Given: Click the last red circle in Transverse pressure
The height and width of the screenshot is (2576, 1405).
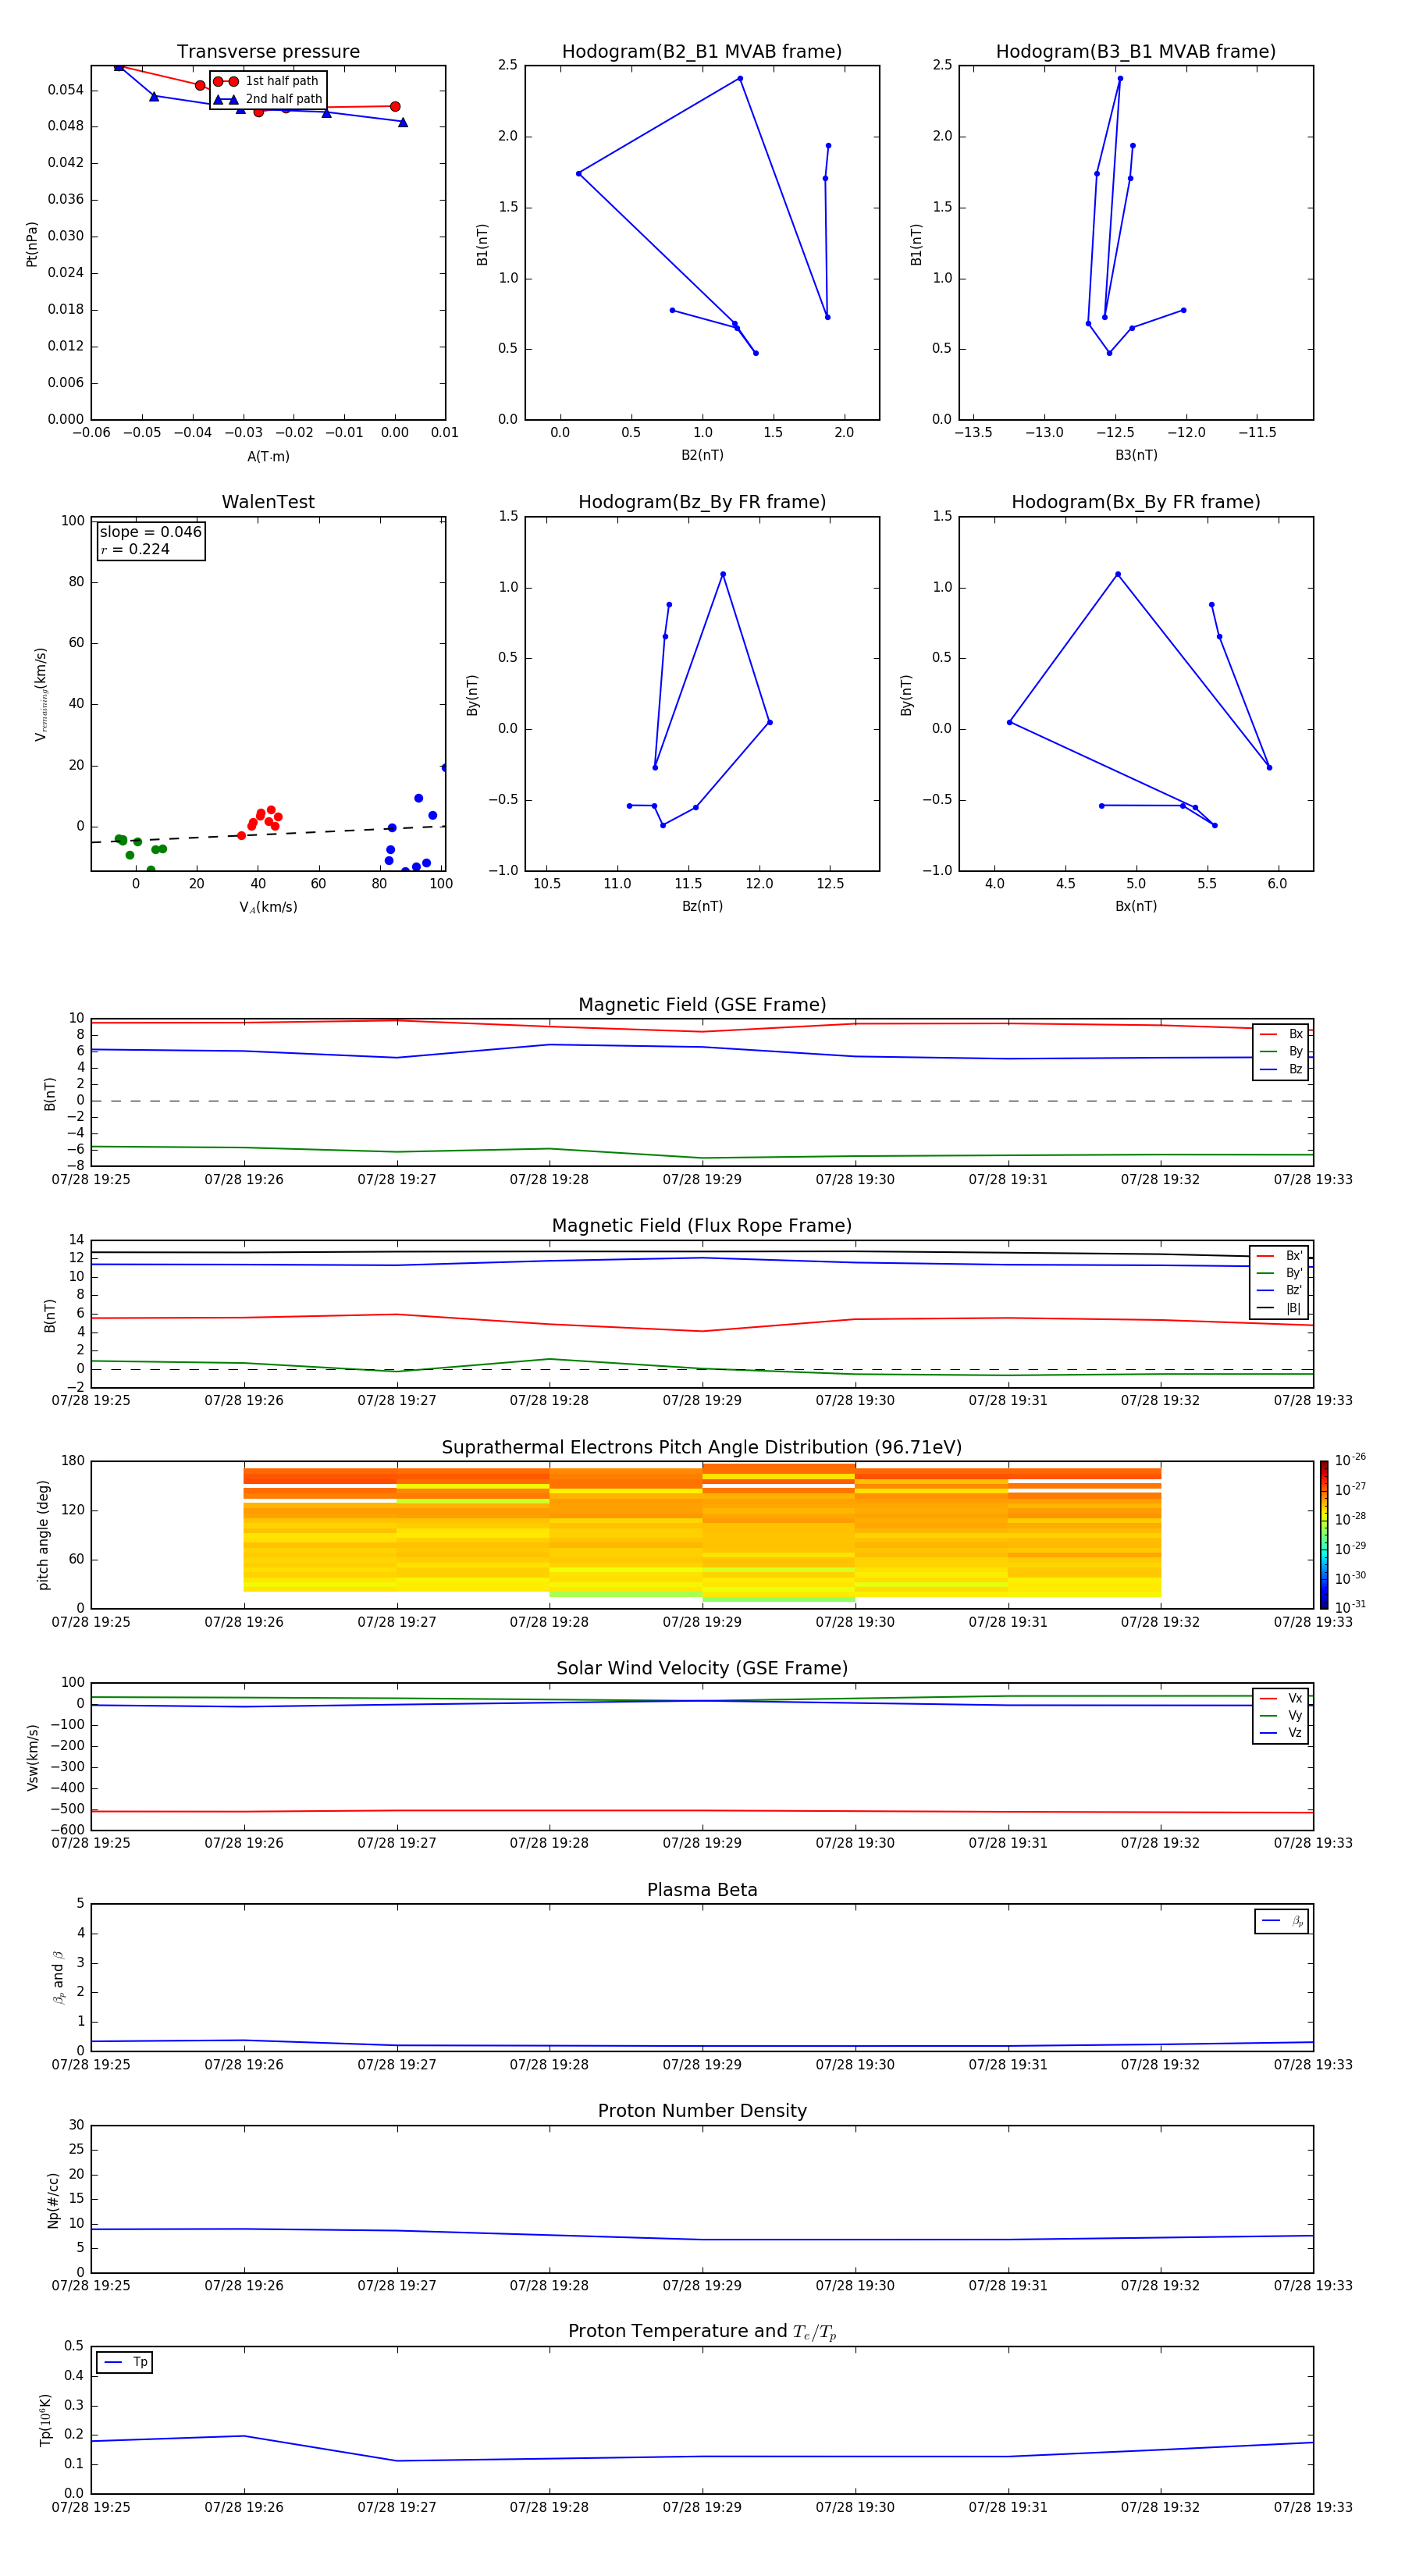Looking at the screenshot, I should point(395,106).
